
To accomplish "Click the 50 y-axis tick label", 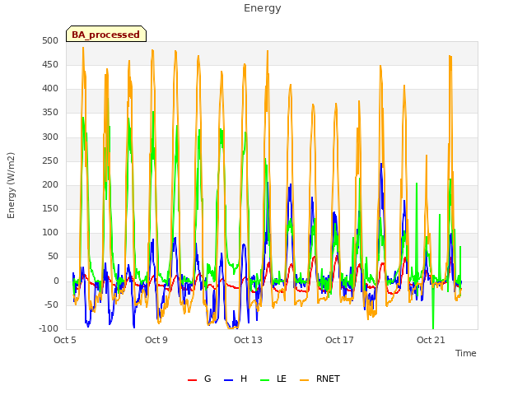I will point(53,257).
